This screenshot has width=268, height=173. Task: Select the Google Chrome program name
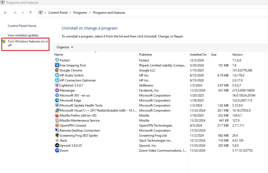coord(71,70)
